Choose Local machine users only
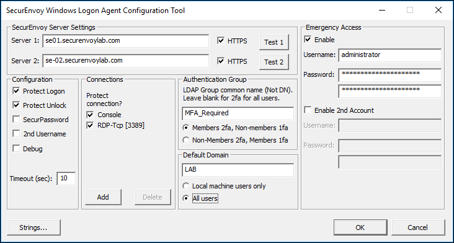 [x=186, y=186]
